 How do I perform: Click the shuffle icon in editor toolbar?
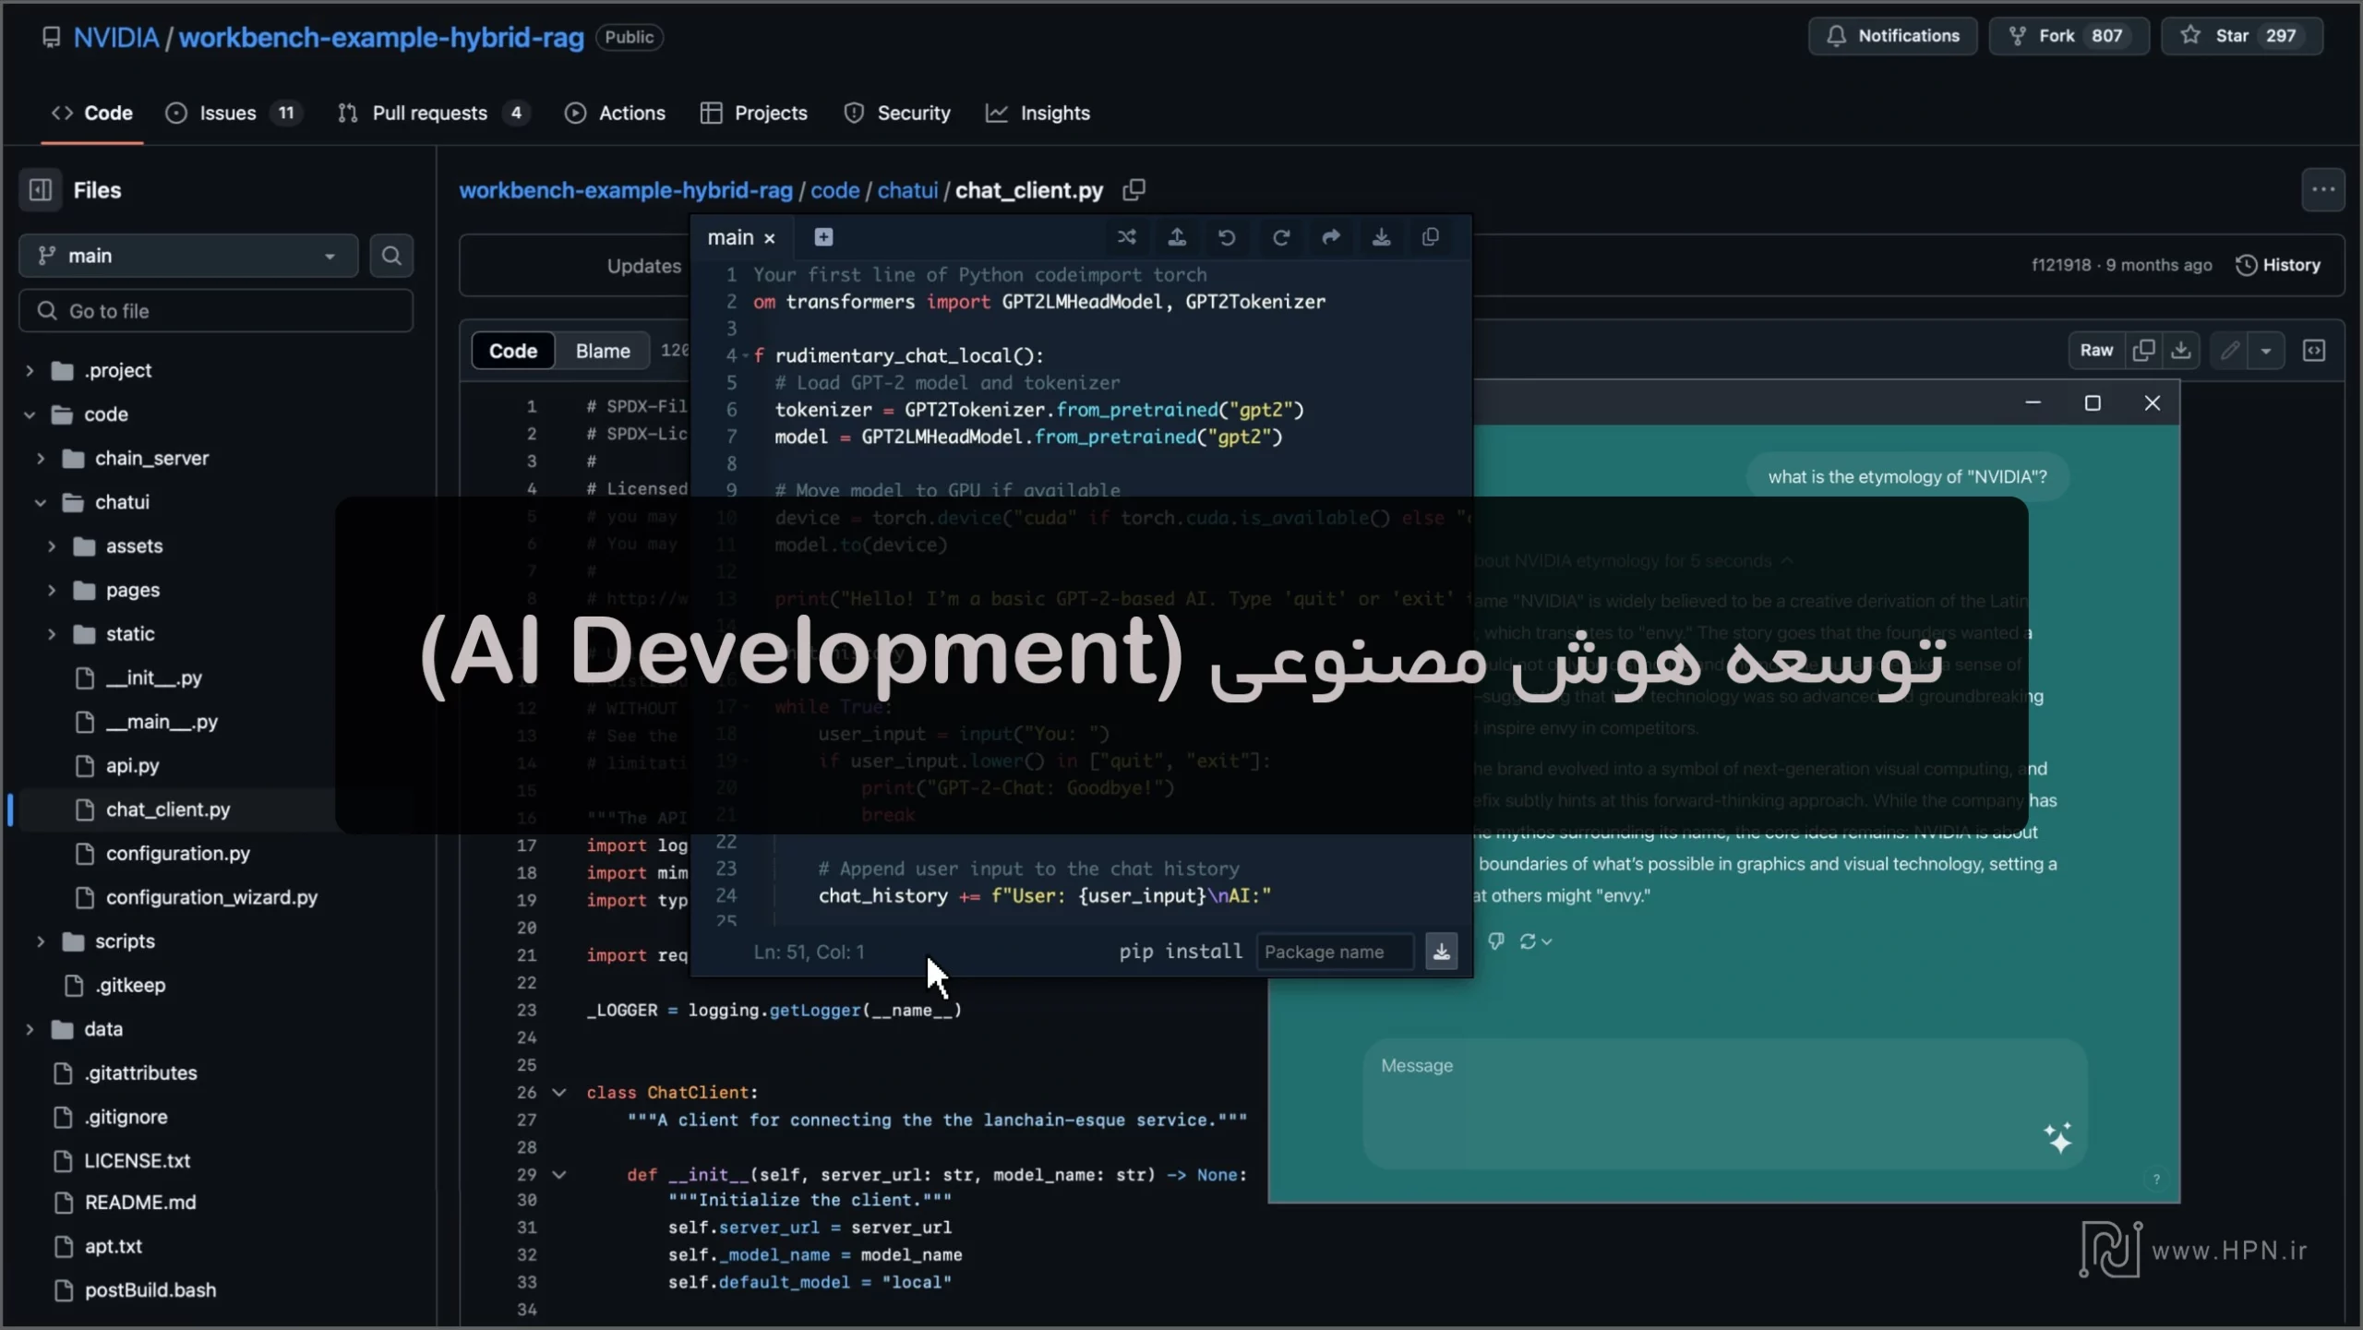pos(1126,237)
